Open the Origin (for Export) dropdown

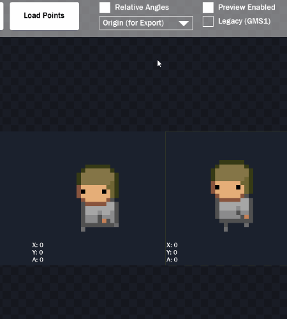146,23
